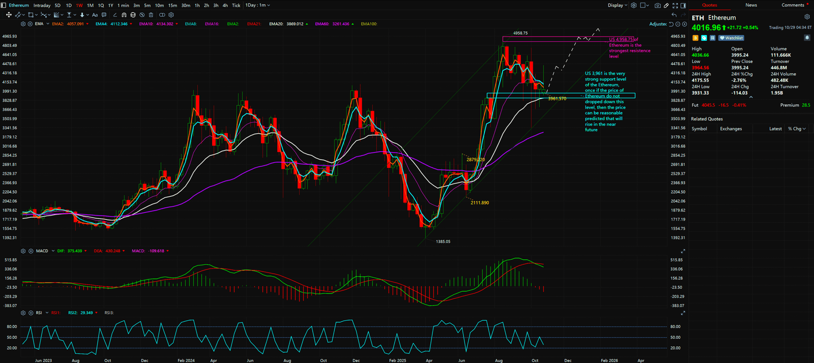
Task: Open the pencil draw tool in top bar
Action: point(666,6)
